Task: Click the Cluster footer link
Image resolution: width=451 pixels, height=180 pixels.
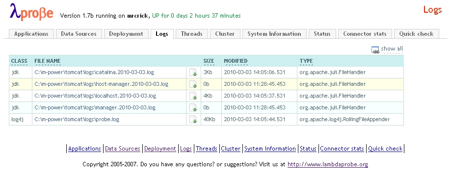Action: click(231, 149)
